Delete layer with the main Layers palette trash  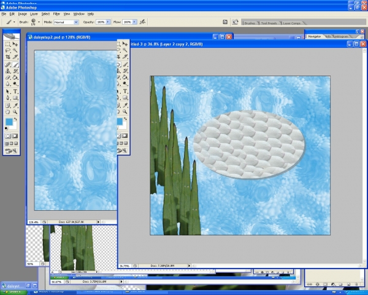(356, 284)
